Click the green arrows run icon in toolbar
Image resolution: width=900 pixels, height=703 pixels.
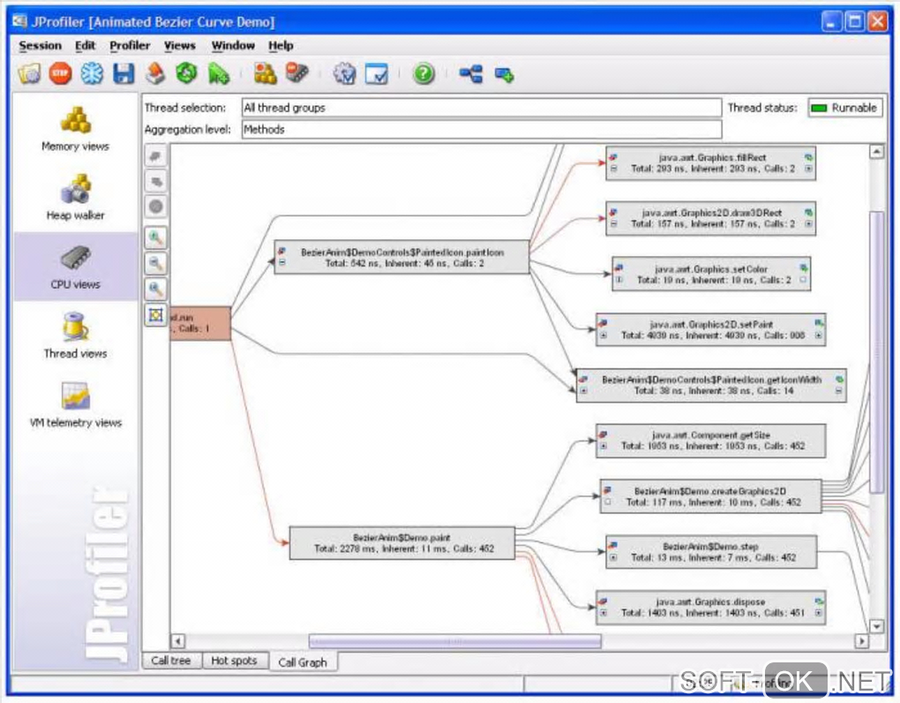point(219,73)
